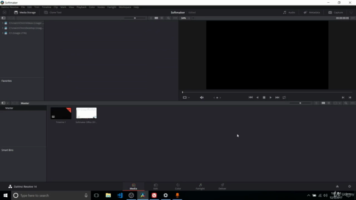The height and width of the screenshot is (200, 356).
Task: Expand the C:\Users\Chris\Desktop folder
Action: [x=2, y=28]
